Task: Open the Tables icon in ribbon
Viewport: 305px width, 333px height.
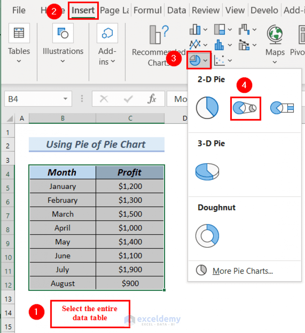Action: click(x=19, y=33)
